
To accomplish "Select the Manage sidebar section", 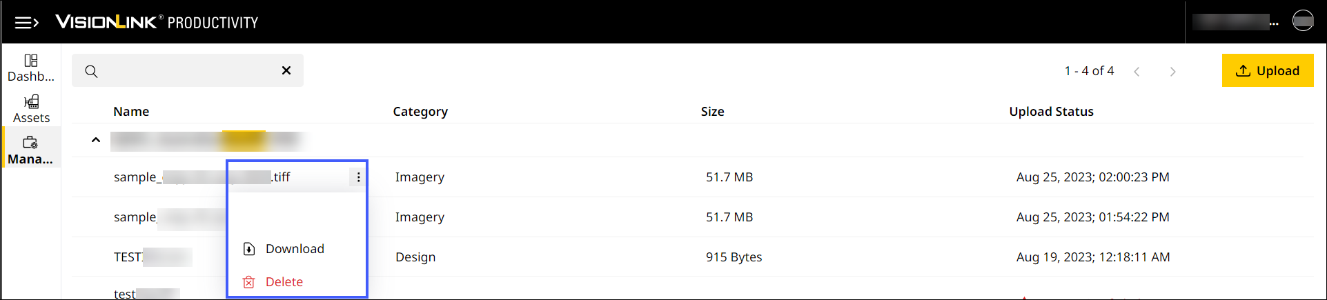I will (31, 150).
